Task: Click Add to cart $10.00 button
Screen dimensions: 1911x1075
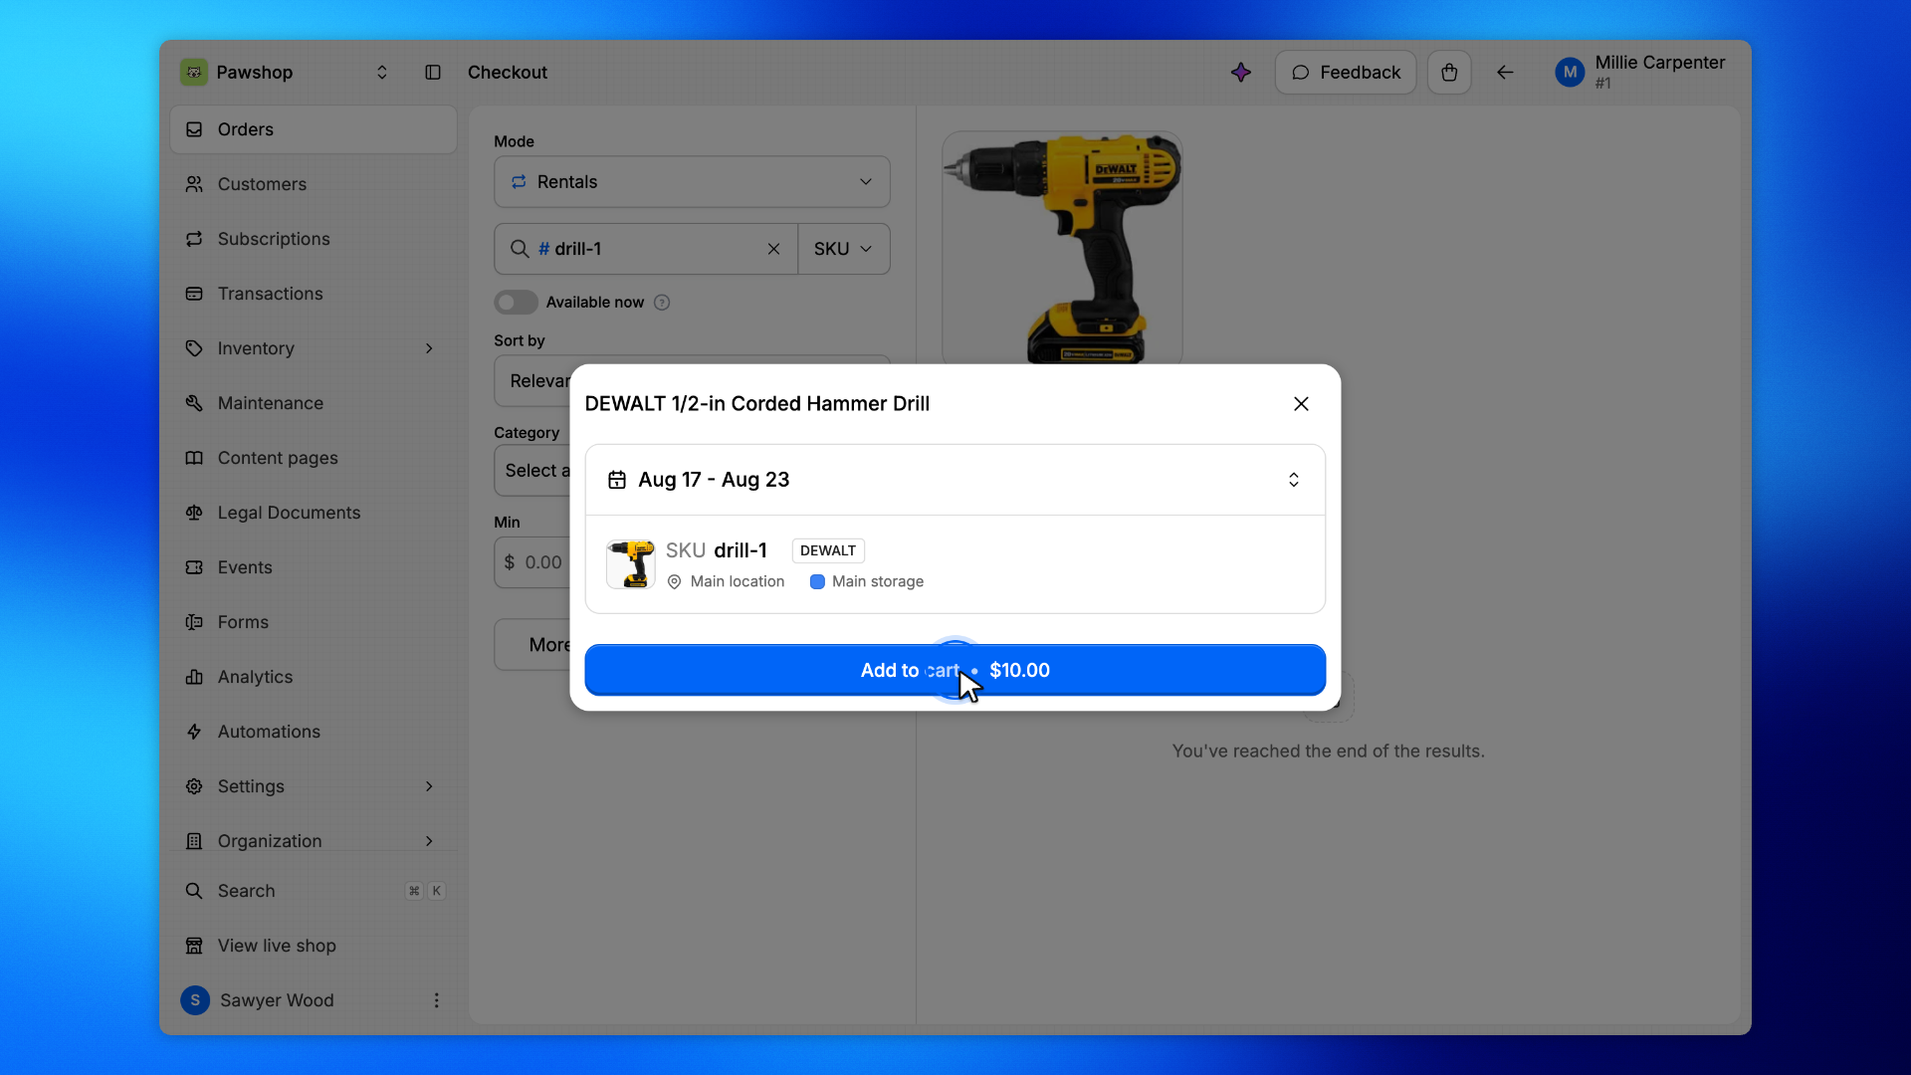Action: click(x=955, y=670)
